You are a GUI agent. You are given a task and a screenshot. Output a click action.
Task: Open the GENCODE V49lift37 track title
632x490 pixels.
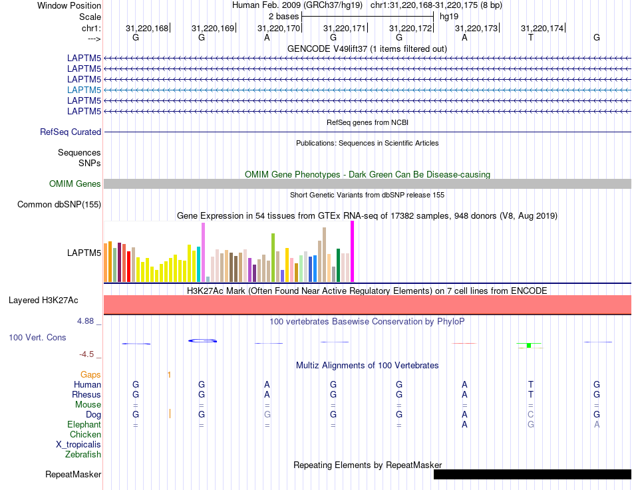pos(367,49)
